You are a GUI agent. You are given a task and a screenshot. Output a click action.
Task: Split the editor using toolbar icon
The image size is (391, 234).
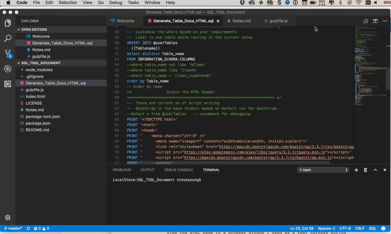375,21
